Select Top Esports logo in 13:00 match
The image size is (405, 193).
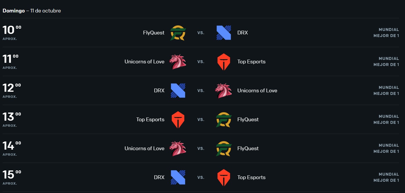pos(178,120)
